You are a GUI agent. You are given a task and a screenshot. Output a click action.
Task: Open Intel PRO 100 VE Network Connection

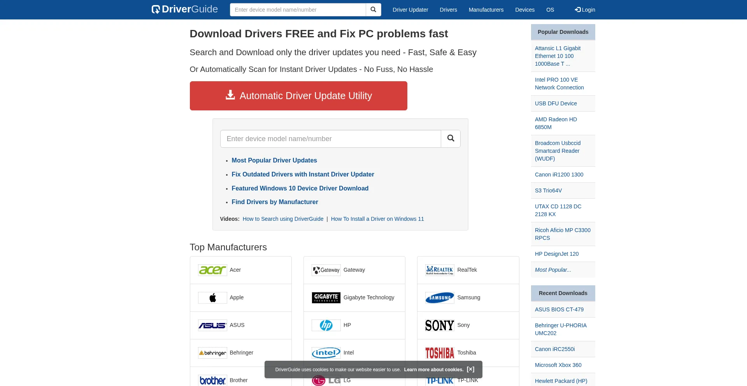559,84
